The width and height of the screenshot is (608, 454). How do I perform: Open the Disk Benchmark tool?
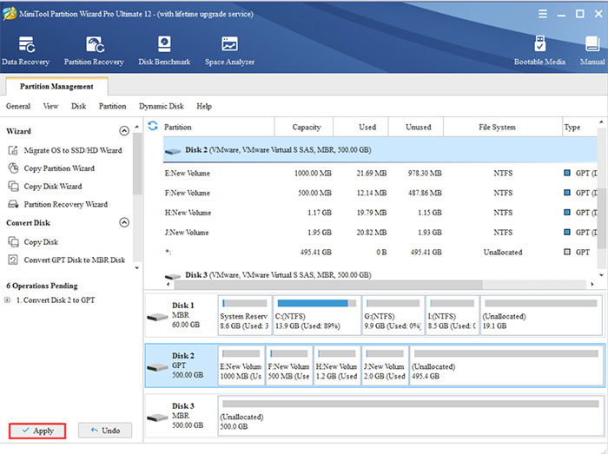(163, 49)
